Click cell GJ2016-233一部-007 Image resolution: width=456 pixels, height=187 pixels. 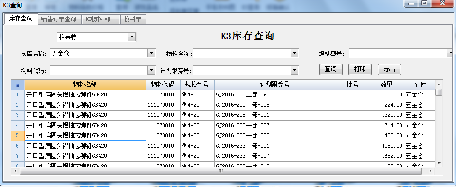275,156
